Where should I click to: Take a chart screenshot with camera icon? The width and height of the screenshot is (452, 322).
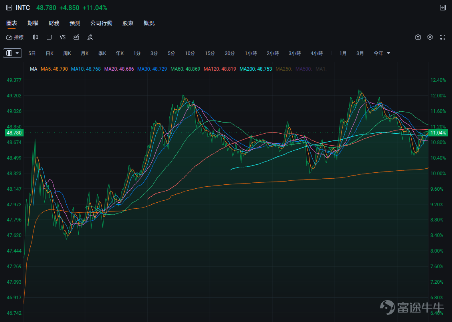pos(418,37)
